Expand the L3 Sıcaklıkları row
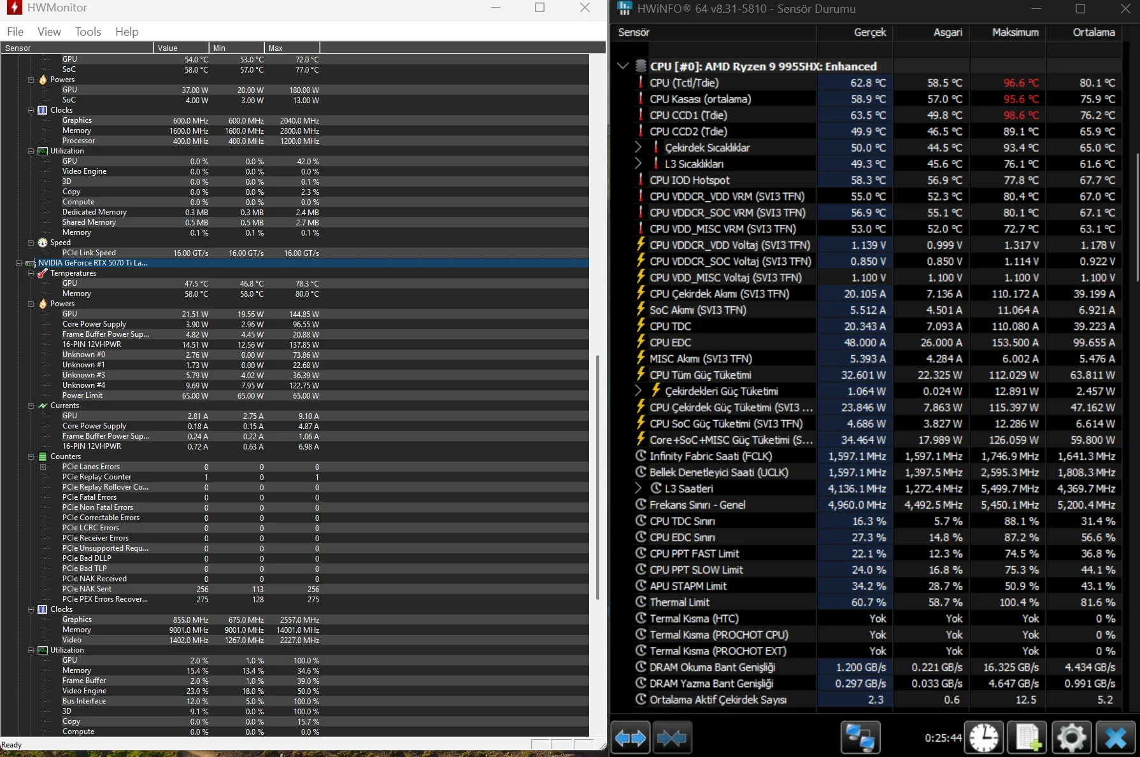The image size is (1140, 757). (638, 164)
